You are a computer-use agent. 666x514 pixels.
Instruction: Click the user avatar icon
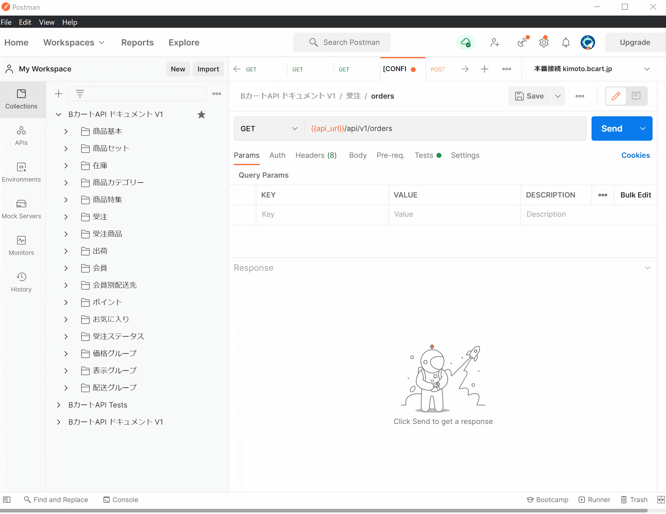point(588,42)
